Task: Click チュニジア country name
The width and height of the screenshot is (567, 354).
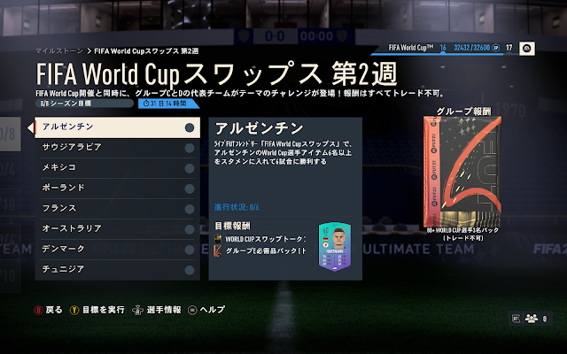Action: [63, 269]
